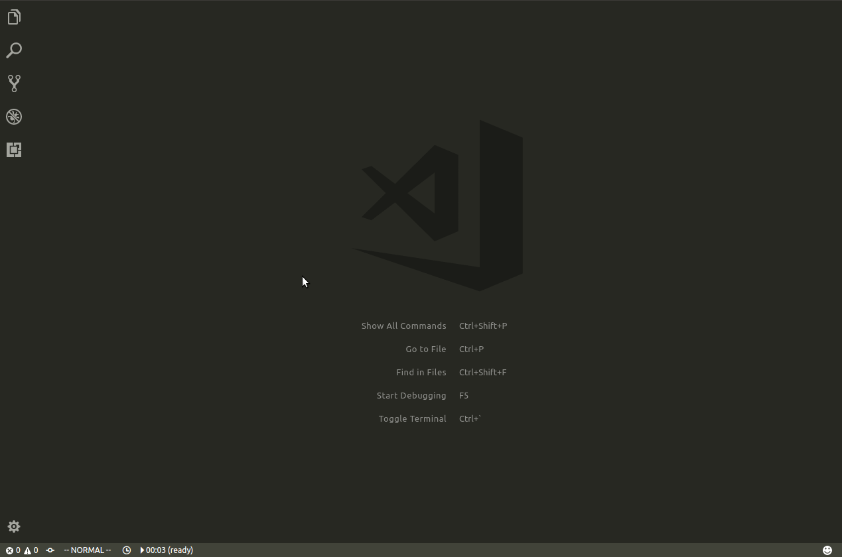Open the Extensions view in activity bar
Screen dimensions: 842x557
(14, 150)
